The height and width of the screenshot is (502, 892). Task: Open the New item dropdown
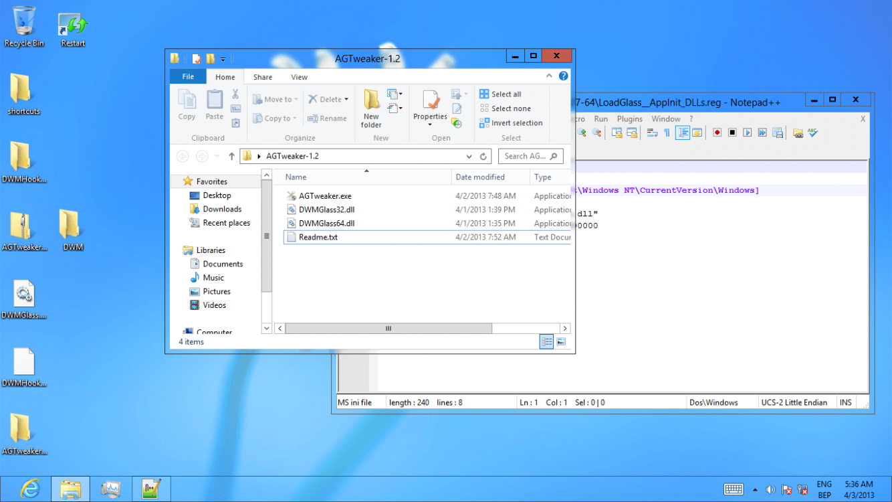395,94
